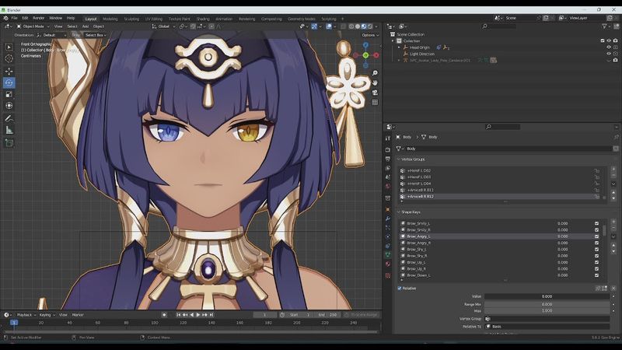This screenshot has height=350, width=622.
Task: Toggle the Relative checkbox
Action: coord(400,289)
